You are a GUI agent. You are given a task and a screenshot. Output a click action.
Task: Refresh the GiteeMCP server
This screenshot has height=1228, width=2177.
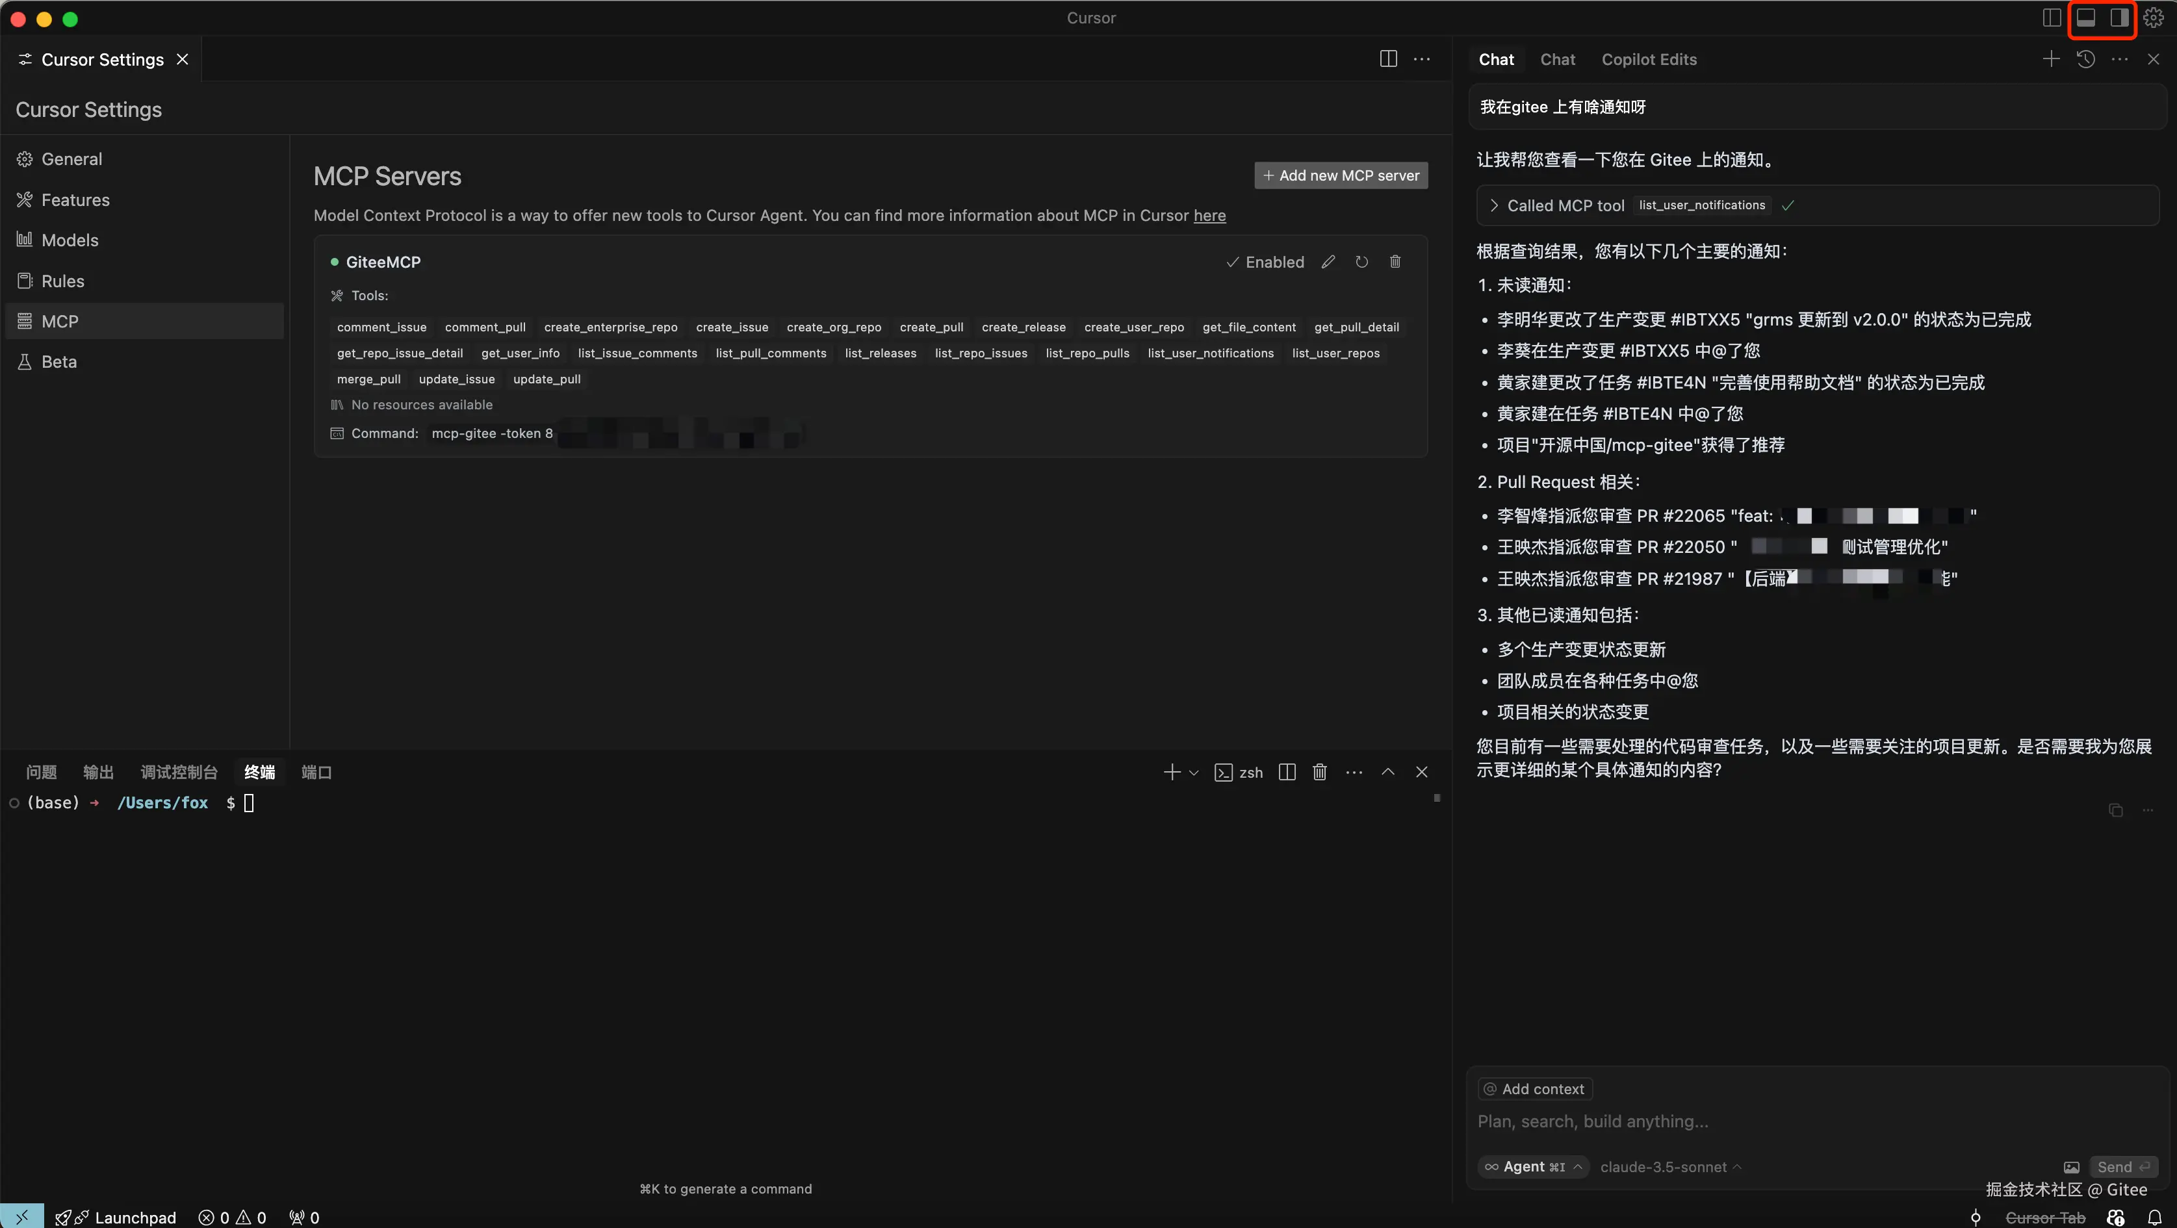click(1361, 262)
